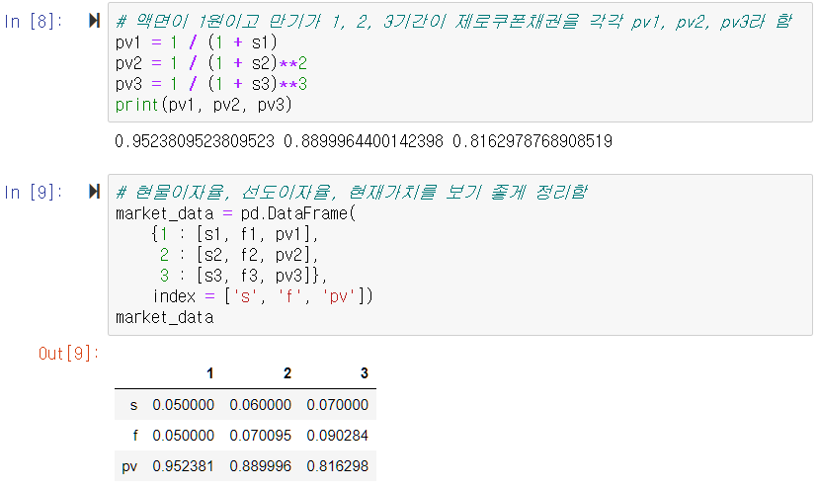Click output value 0.8899964400142398
The height and width of the screenshot is (488, 818).
pyautogui.click(x=364, y=141)
